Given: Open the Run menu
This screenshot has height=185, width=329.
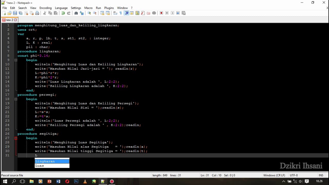Looking at the screenshot, I should pyautogui.click(x=98, y=8).
